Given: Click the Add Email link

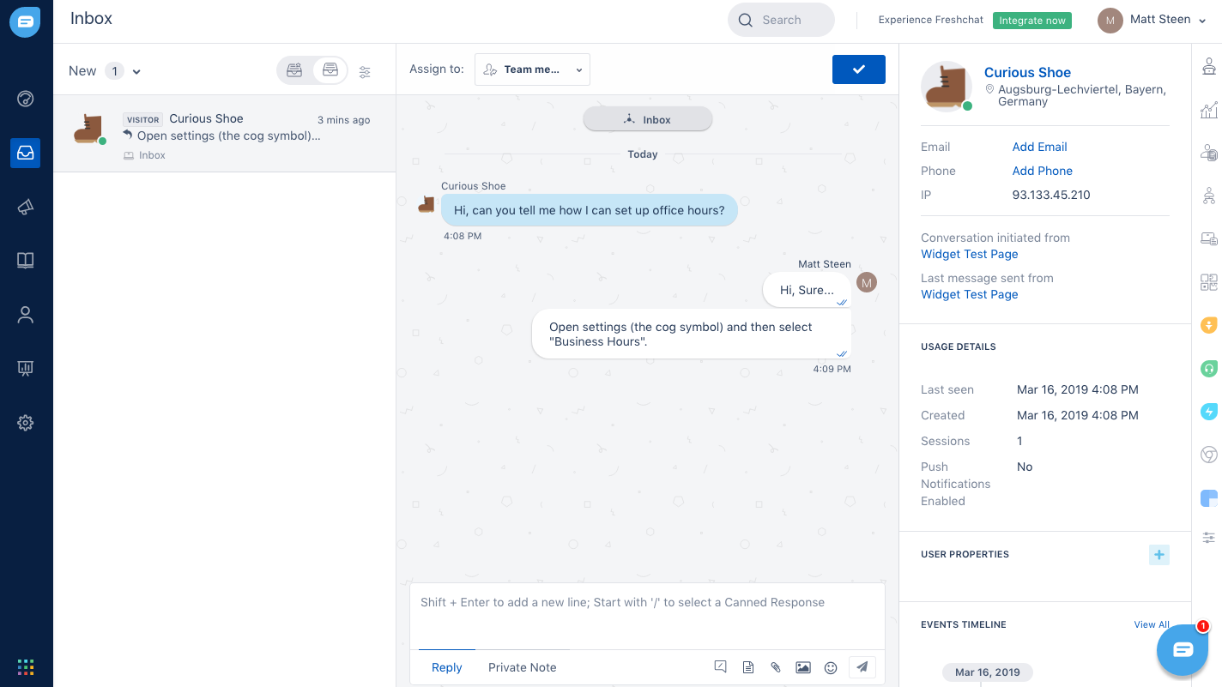Looking at the screenshot, I should [1039, 147].
